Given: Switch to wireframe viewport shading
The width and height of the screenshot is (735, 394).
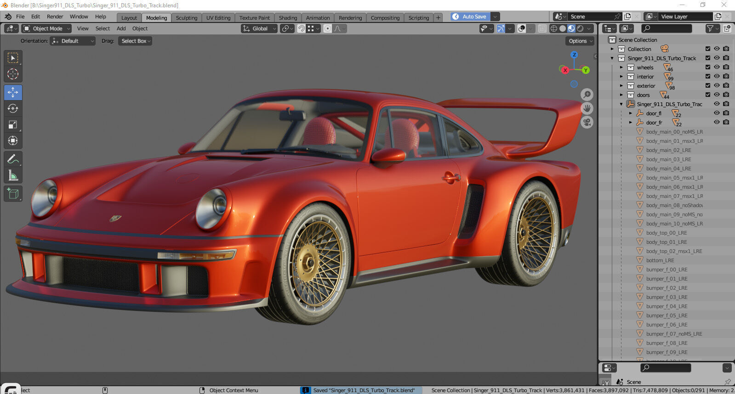Looking at the screenshot, I should pyautogui.click(x=554, y=28).
